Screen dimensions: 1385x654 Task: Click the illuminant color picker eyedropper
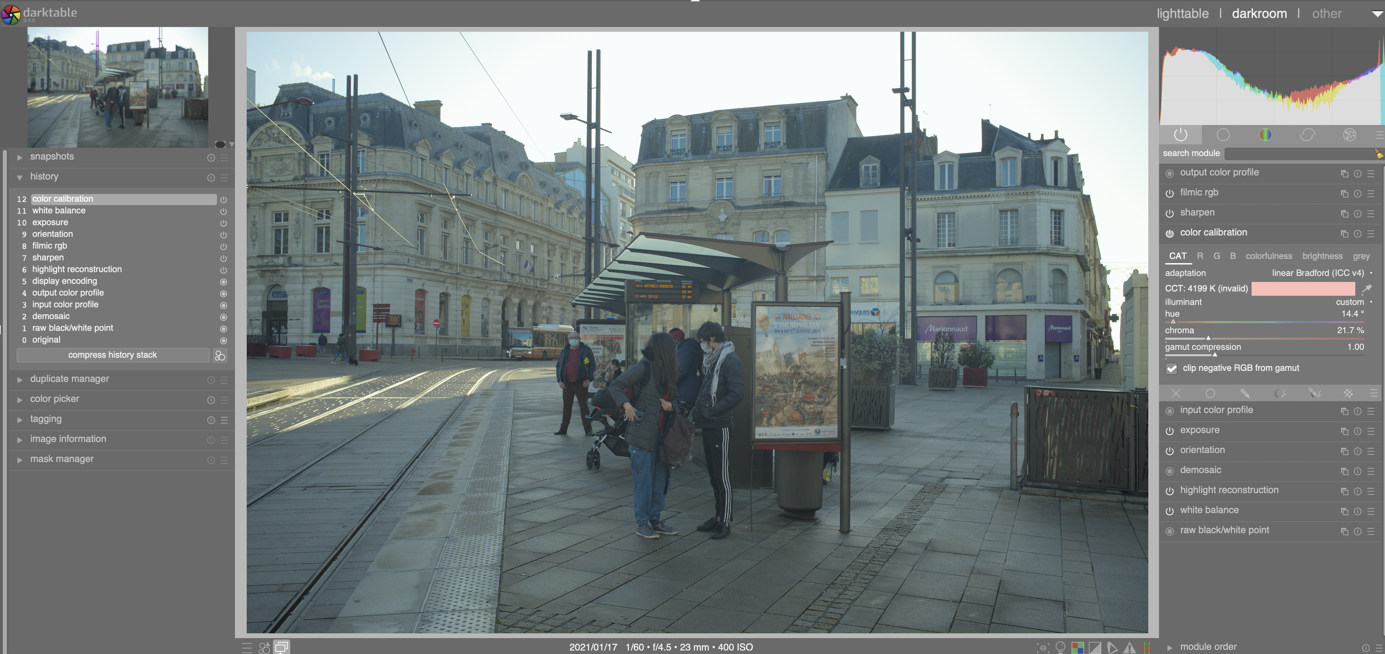[x=1366, y=289]
